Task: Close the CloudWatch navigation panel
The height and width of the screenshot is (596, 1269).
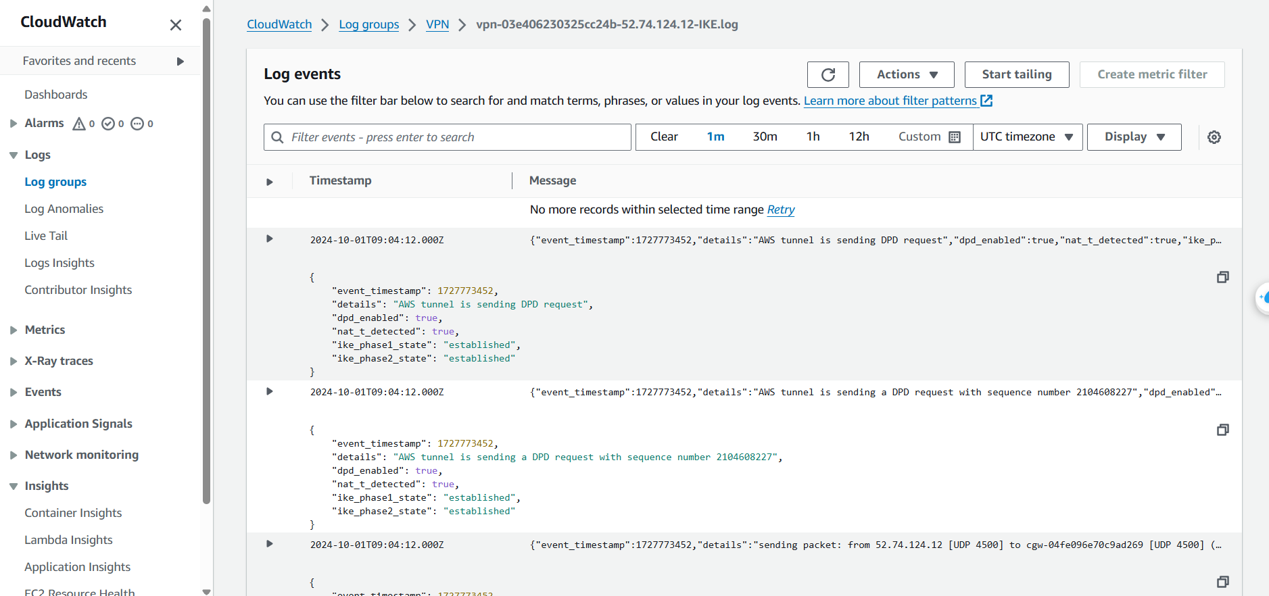Action: pyautogui.click(x=176, y=25)
